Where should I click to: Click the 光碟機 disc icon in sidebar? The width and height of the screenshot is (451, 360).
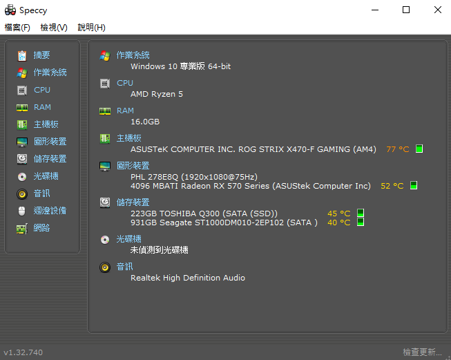[x=22, y=176]
